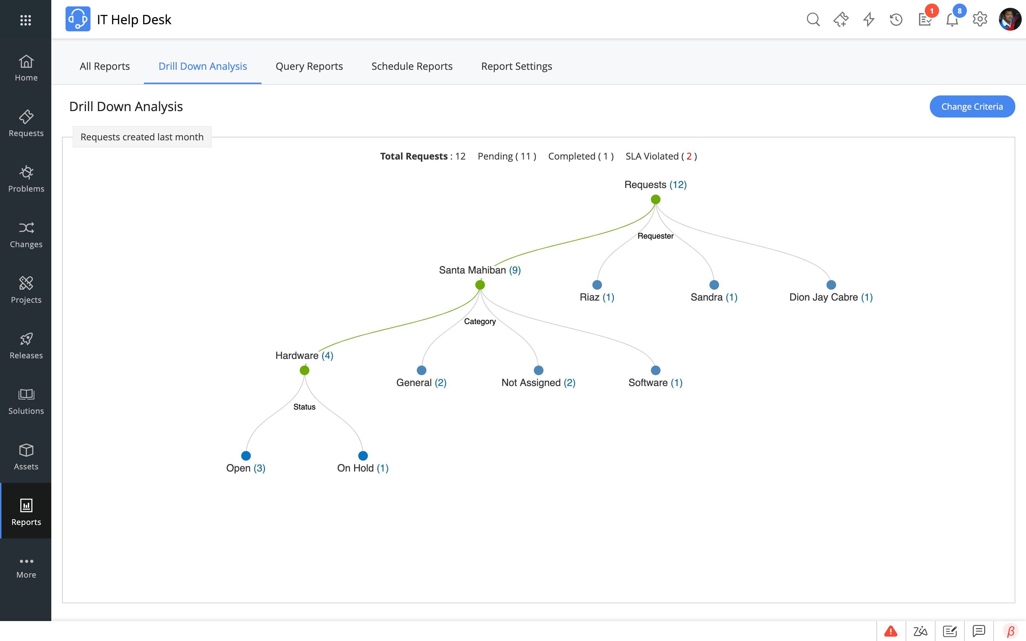The width and height of the screenshot is (1026, 641).
Task: Click the lightning bolt quick actions icon
Action: (x=869, y=20)
